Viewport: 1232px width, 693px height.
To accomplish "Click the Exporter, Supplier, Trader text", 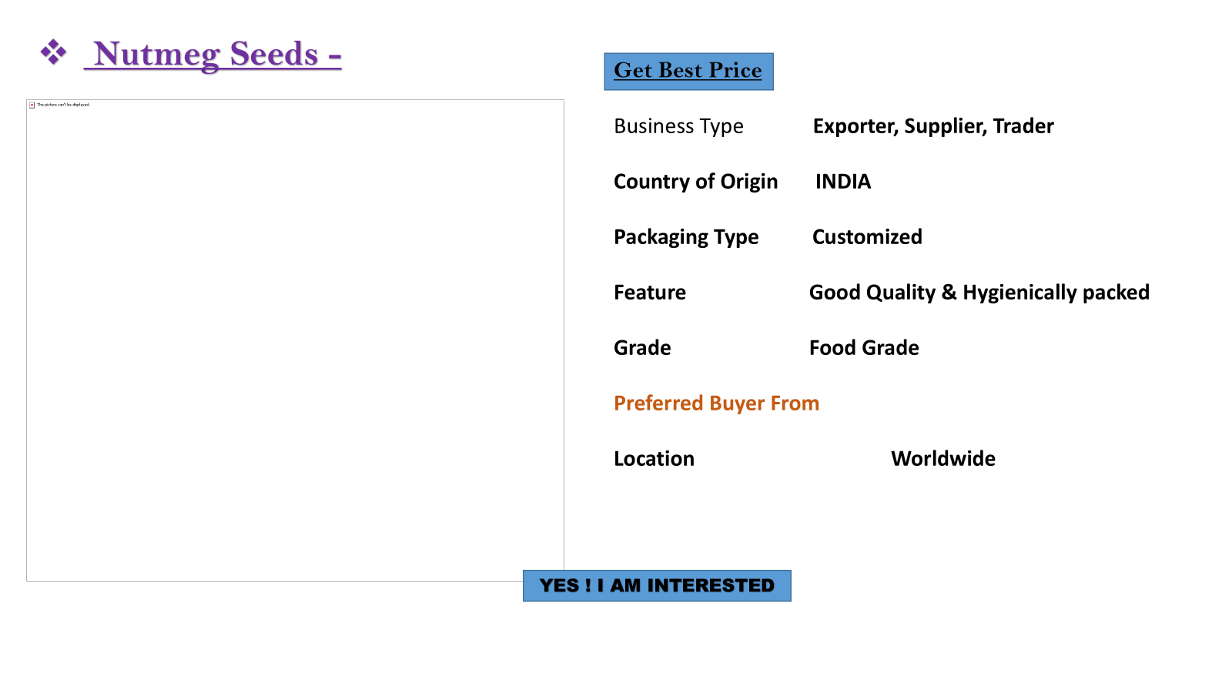I will point(933,126).
